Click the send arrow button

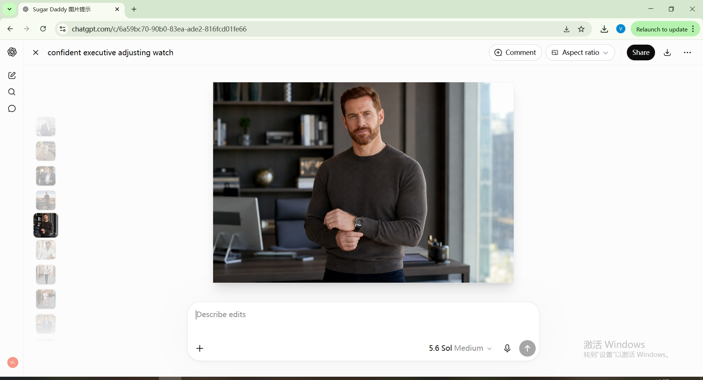(x=527, y=348)
